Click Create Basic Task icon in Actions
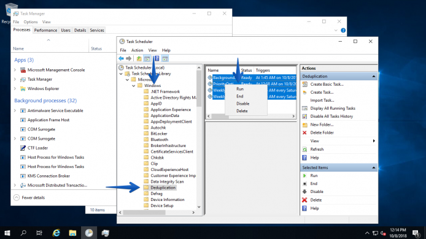 (x=305, y=85)
